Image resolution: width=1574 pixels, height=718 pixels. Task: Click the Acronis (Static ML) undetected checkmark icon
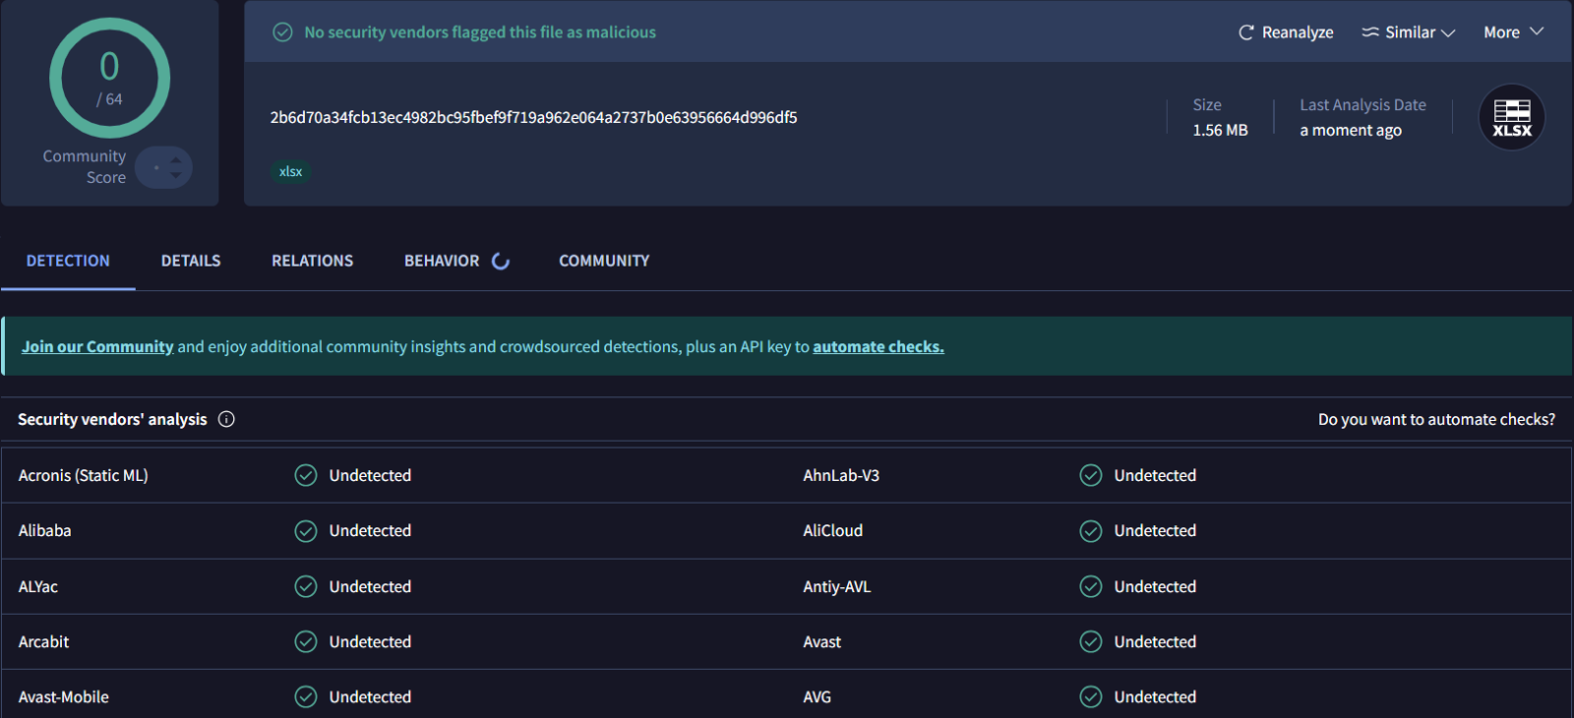click(x=306, y=475)
